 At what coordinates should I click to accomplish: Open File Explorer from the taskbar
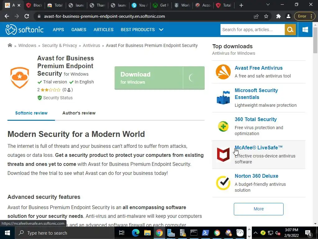click(148, 233)
